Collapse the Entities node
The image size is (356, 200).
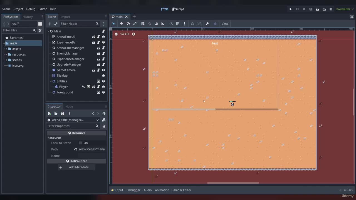click(51, 81)
